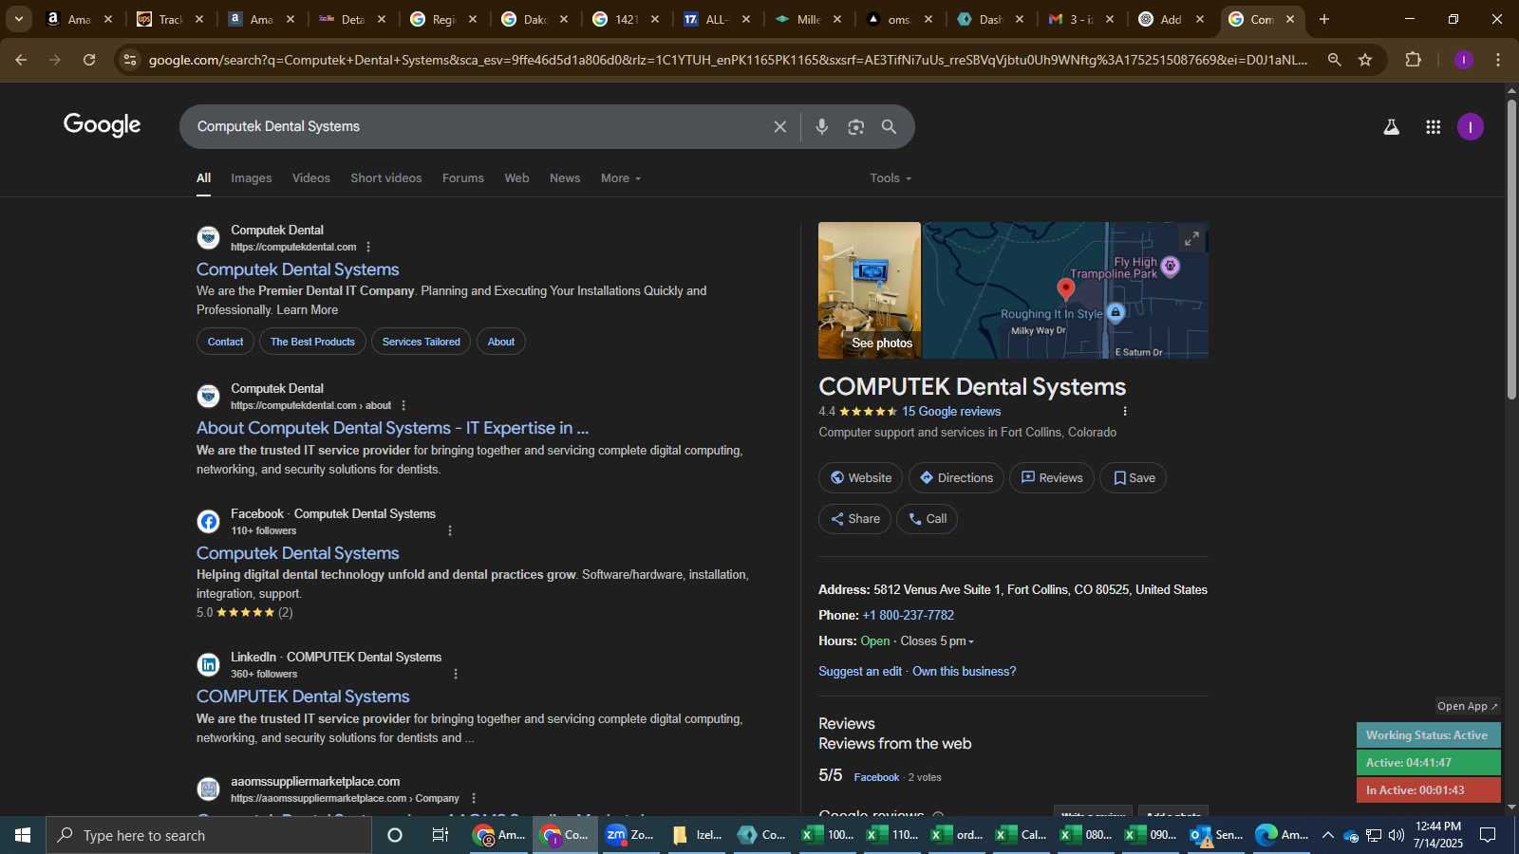
Task: Clear the search box with the X icon
Action: pyautogui.click(x=779, y=126)
